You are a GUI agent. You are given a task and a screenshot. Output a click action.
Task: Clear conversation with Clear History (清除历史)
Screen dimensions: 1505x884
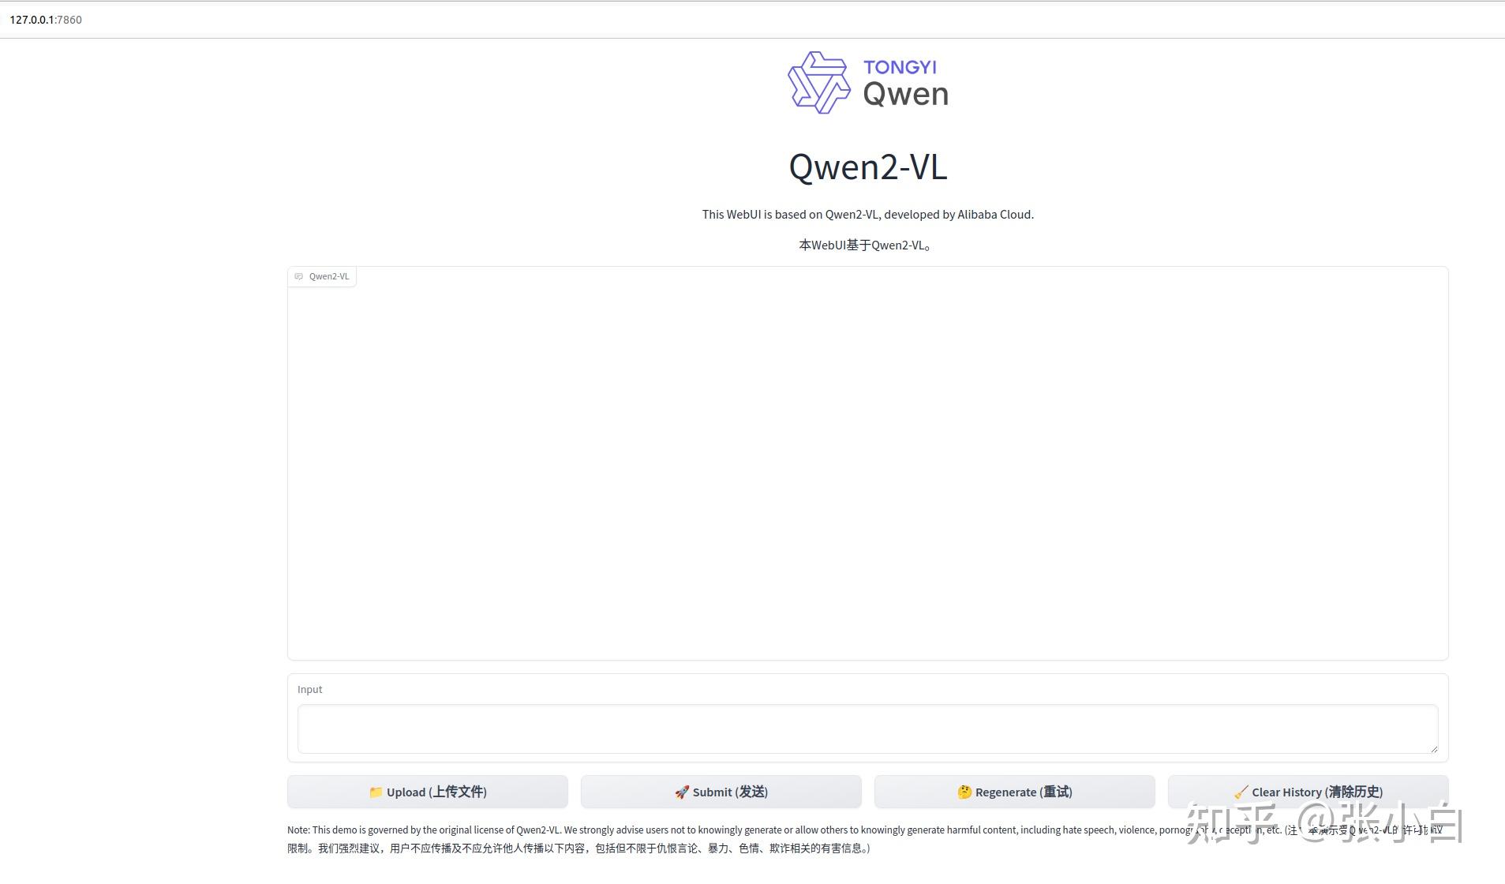coord(1308,792)
